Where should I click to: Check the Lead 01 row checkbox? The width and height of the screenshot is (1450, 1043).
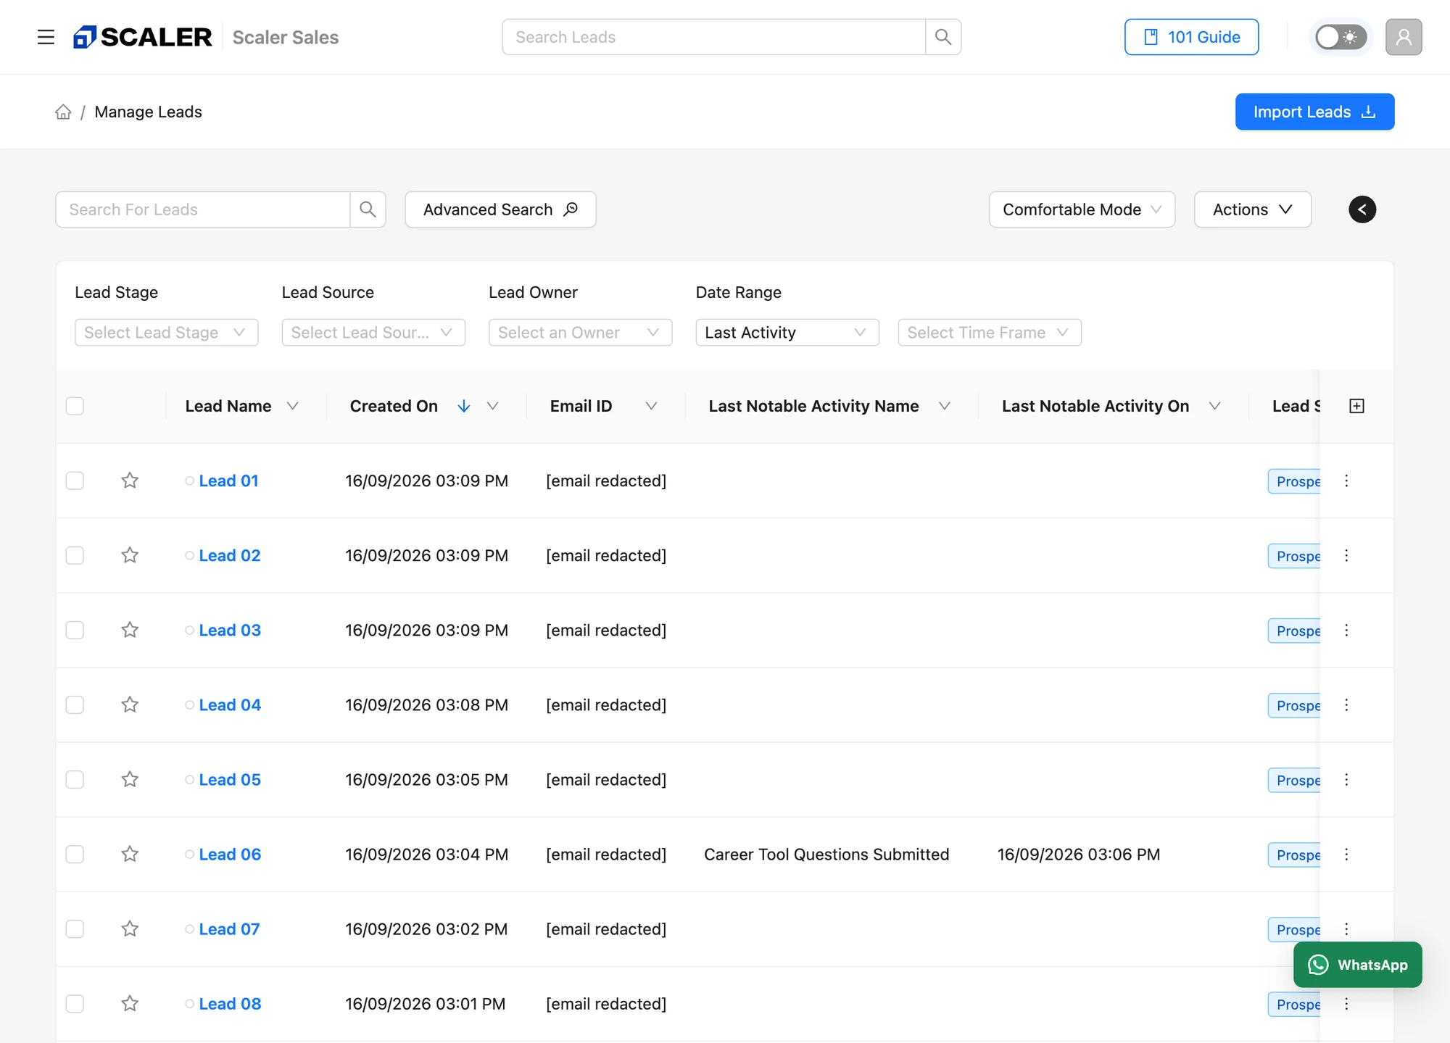click(75, 481)
